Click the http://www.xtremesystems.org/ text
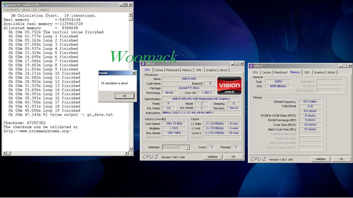This screenshot has width=353, height=198. click(37, 131)
